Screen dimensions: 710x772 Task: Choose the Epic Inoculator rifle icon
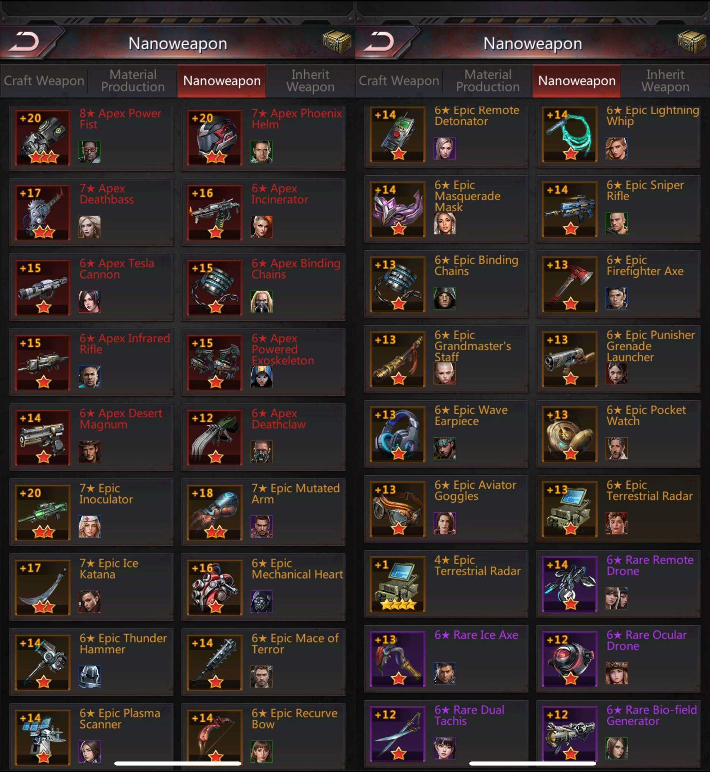(x=43, y=512)
